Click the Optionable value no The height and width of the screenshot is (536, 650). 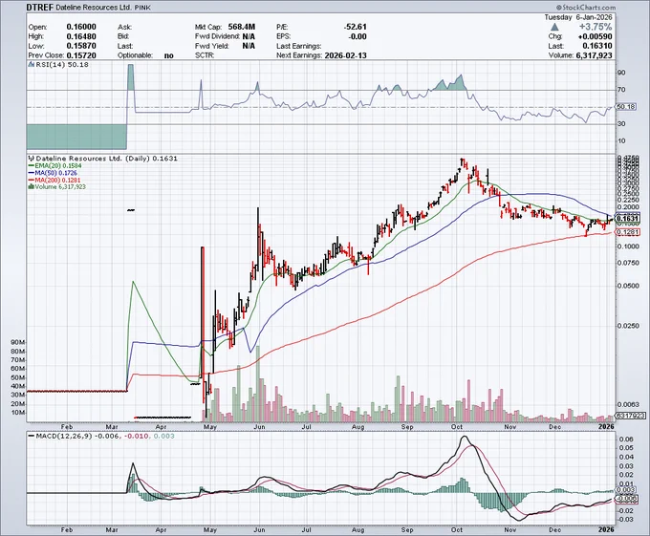tap(169, 55)
